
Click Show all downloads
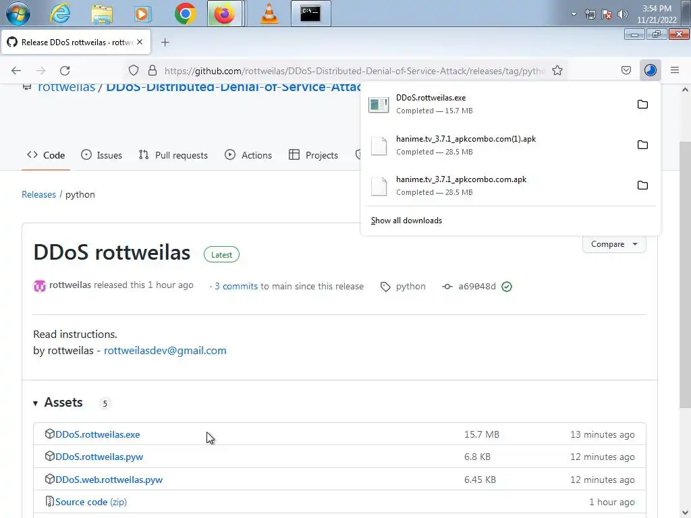click(406, 221)
